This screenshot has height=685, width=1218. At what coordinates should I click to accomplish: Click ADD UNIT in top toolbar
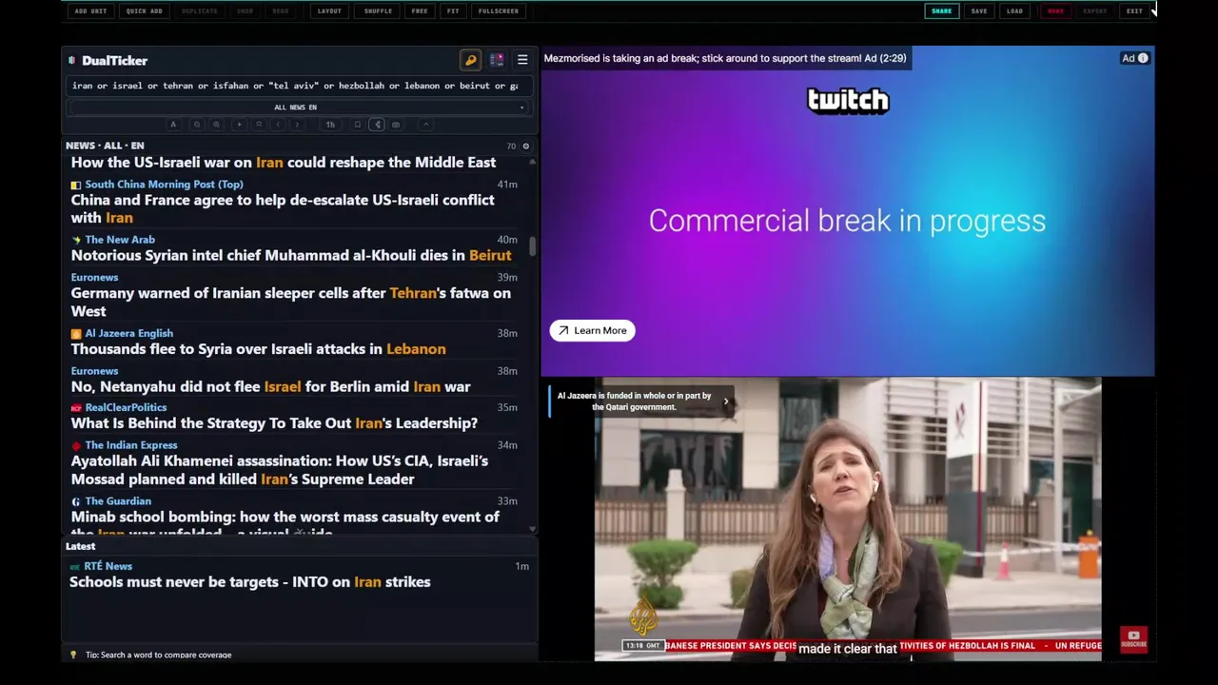[x=90, y=11]
